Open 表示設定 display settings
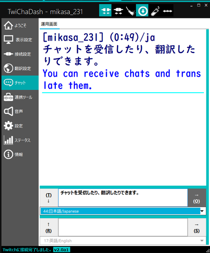This screenshot has width=210, height=253. (20, 40)
